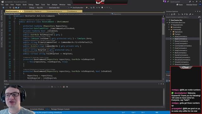
Task: Click the Home icon in Solution Explorer
Action: (172, 14)
